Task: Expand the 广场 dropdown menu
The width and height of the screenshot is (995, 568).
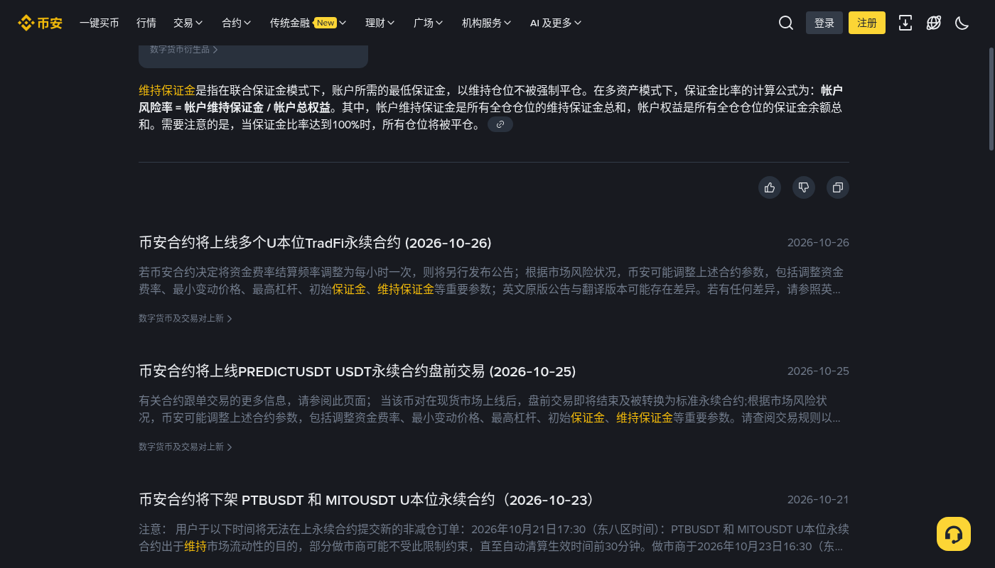Action: pos(429,23)
